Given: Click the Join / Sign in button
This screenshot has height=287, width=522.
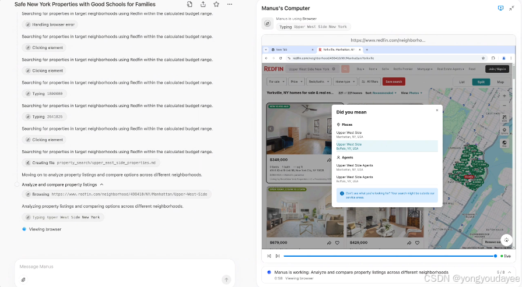Looking at the screenshot, I should [x=497, y=69].
